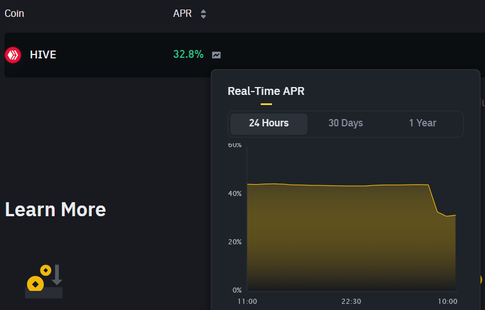This screenshot has width=485, height=310.
Task: Click the 40% label on chart y-axis
Action: point(235,194)
